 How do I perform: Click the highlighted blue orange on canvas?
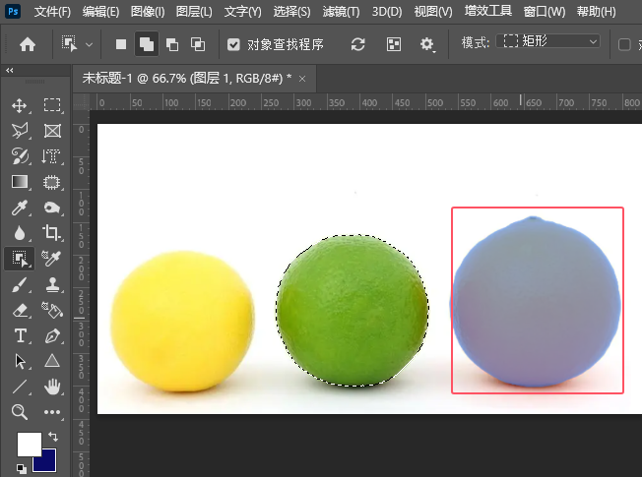click(536, 302)
